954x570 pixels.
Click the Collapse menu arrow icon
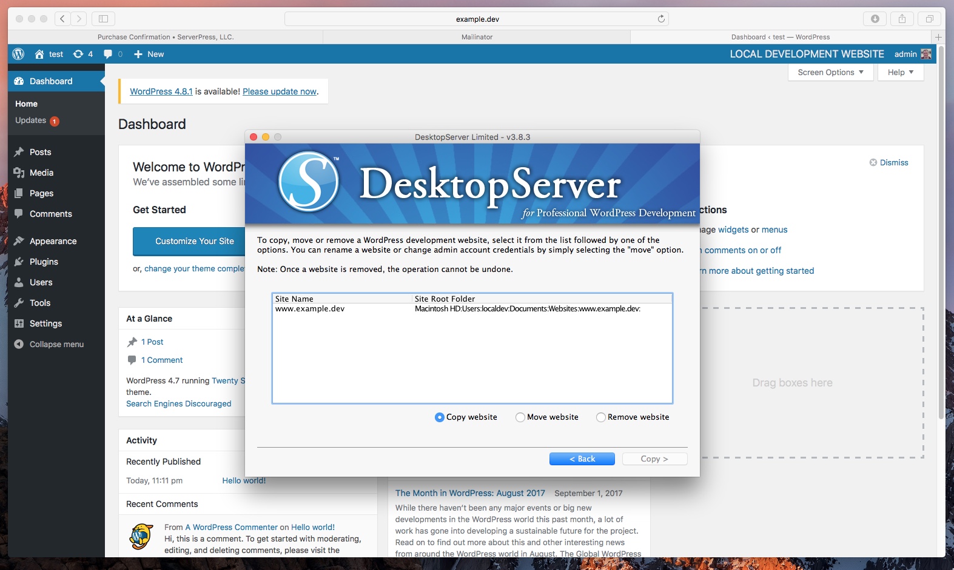(x=19, y=344)
